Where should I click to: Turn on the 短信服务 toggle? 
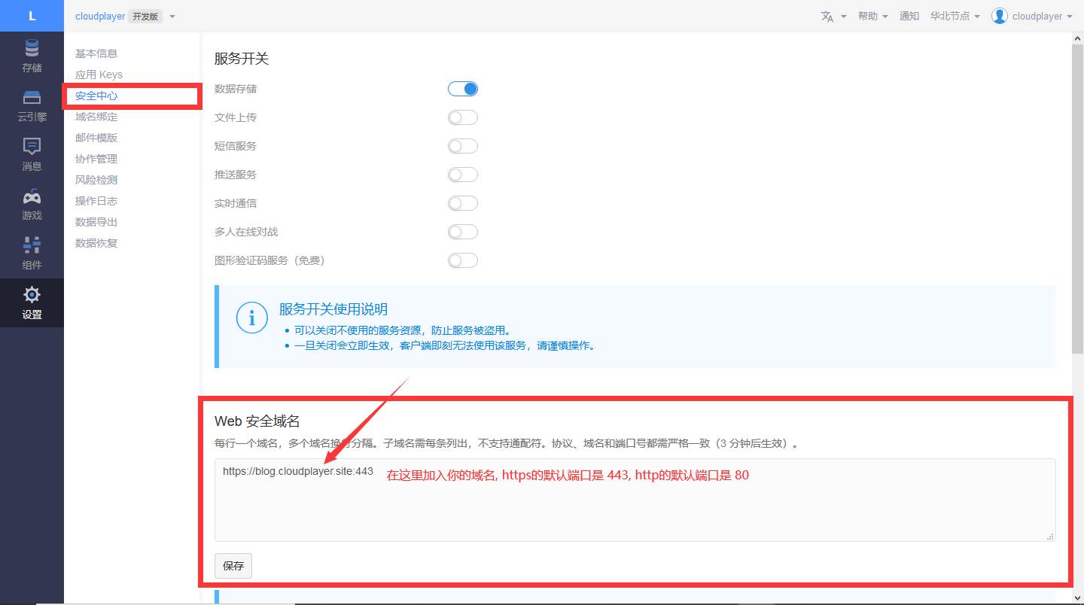point(462,146)
